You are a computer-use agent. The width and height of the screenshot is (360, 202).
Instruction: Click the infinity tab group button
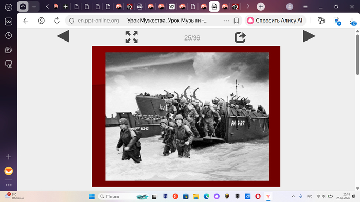23,7
